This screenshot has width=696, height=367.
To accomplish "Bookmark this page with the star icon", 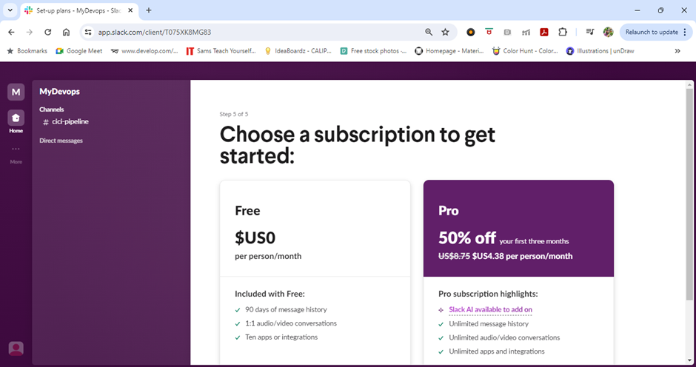I will pos(445,33).
